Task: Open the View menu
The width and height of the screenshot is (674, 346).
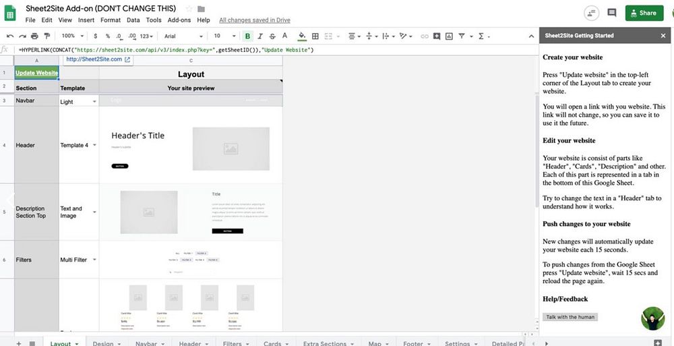Action: coord(65,20)
